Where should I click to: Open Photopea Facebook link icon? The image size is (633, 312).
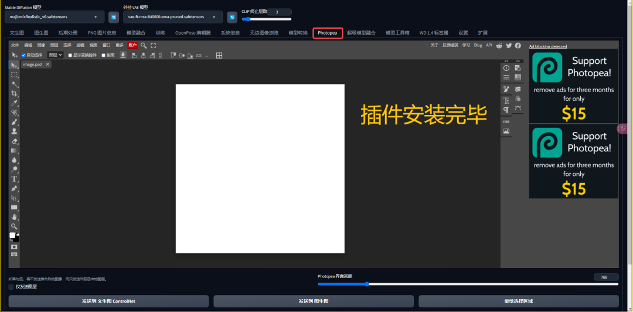(518, 46)
